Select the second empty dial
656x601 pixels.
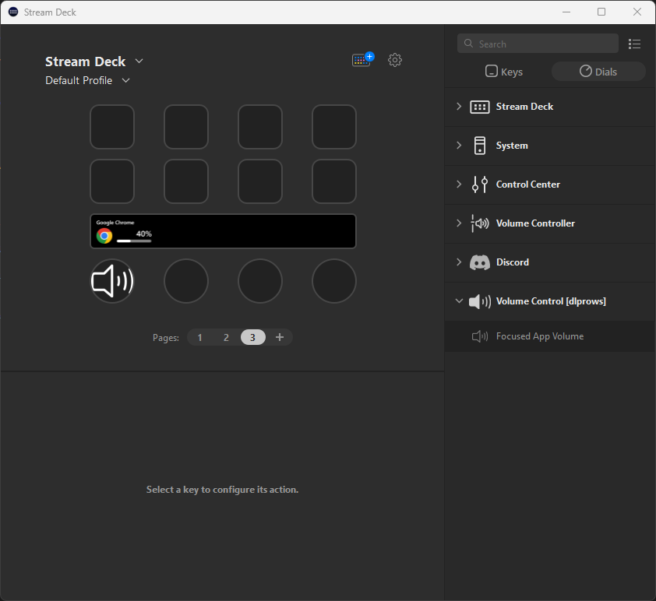[186, 281]
